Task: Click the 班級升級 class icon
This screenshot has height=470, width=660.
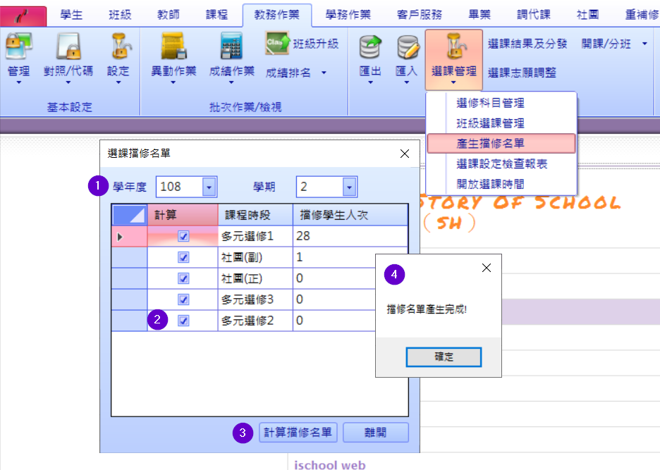Action: click(276, 44)
